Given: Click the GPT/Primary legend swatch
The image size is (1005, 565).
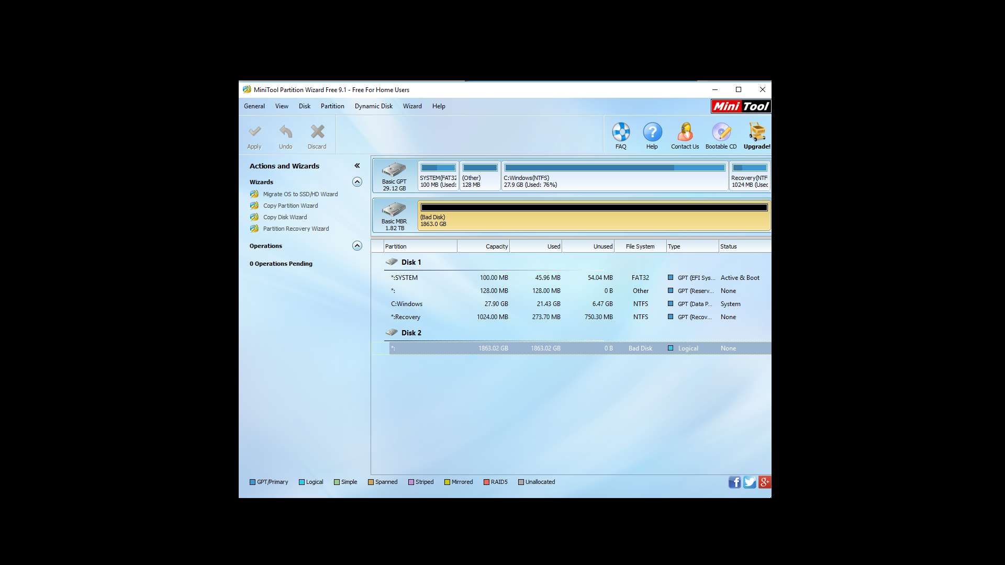Looking at the screenshot, I should [x=252, y=482].
